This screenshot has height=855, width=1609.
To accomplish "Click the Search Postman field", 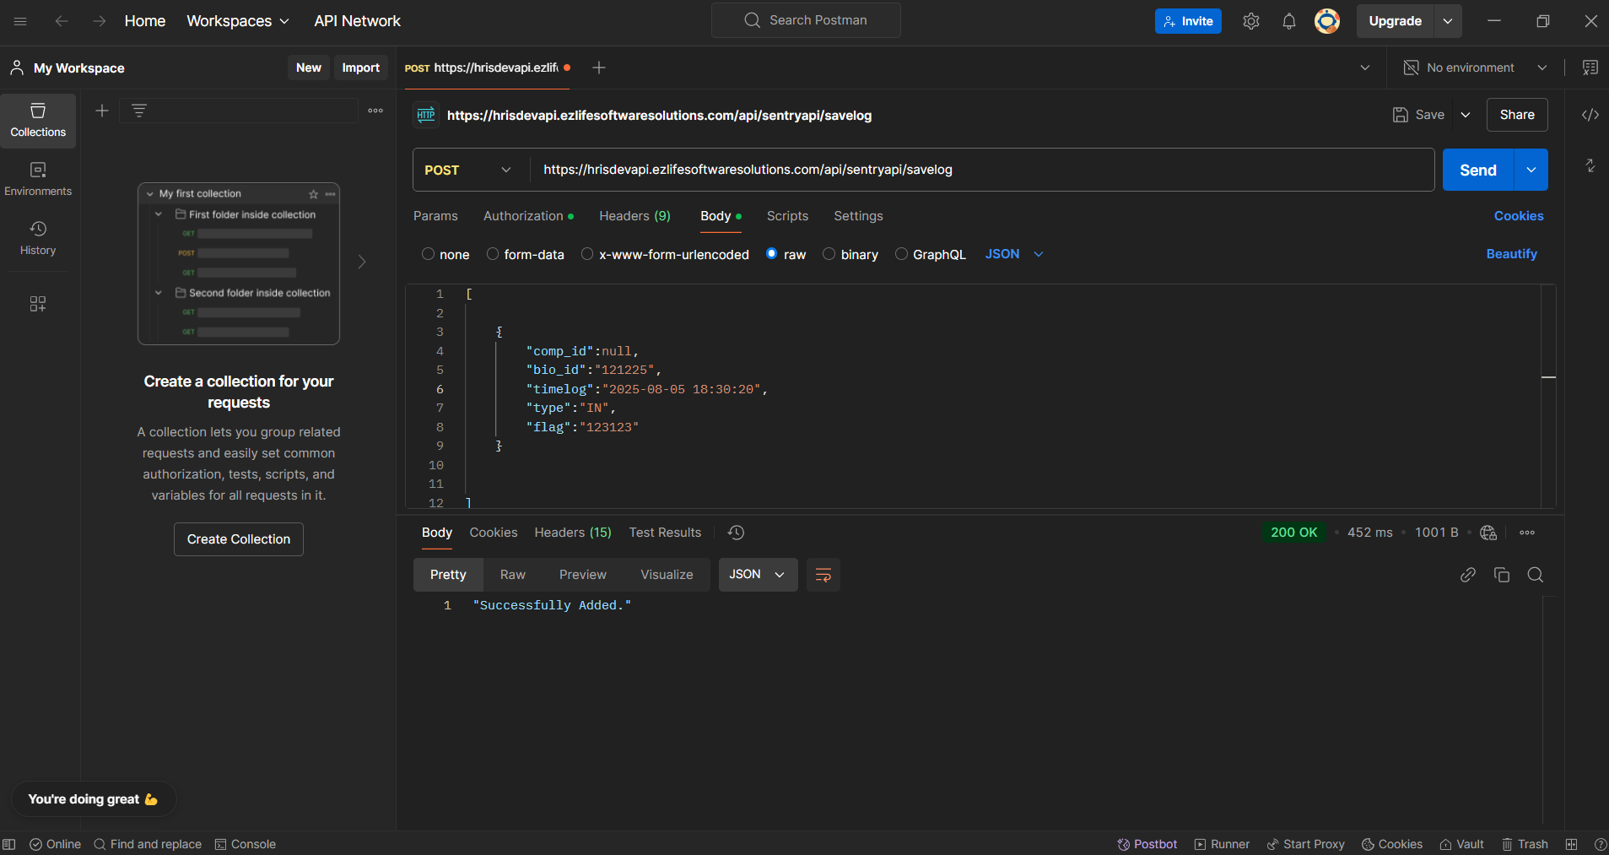I will click(x=806, y=21).
